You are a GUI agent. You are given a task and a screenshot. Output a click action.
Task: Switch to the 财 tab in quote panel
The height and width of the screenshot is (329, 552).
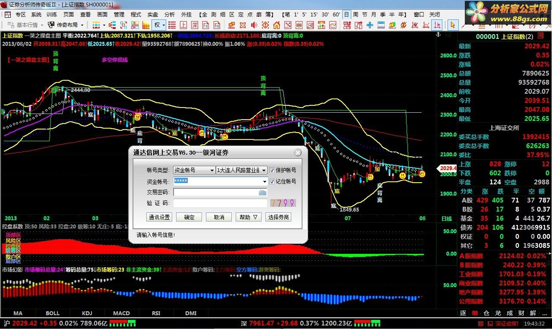pos(521,313)
